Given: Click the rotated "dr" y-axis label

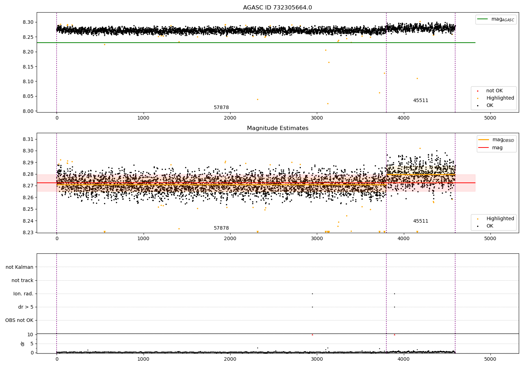Looking at the screenshot, I should (x=23, y=344).
